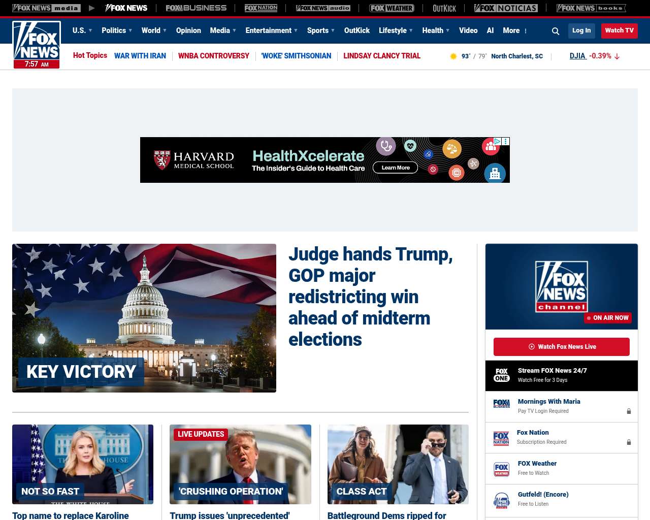Open Fox News Audio logo link
Screen dimensions: 650x520
point(323,8)
